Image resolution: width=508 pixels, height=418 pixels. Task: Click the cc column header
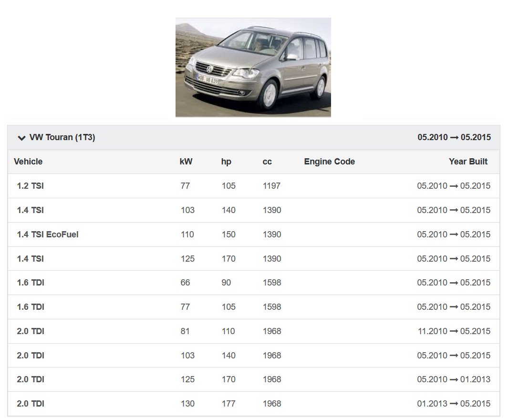click(267, 162)
